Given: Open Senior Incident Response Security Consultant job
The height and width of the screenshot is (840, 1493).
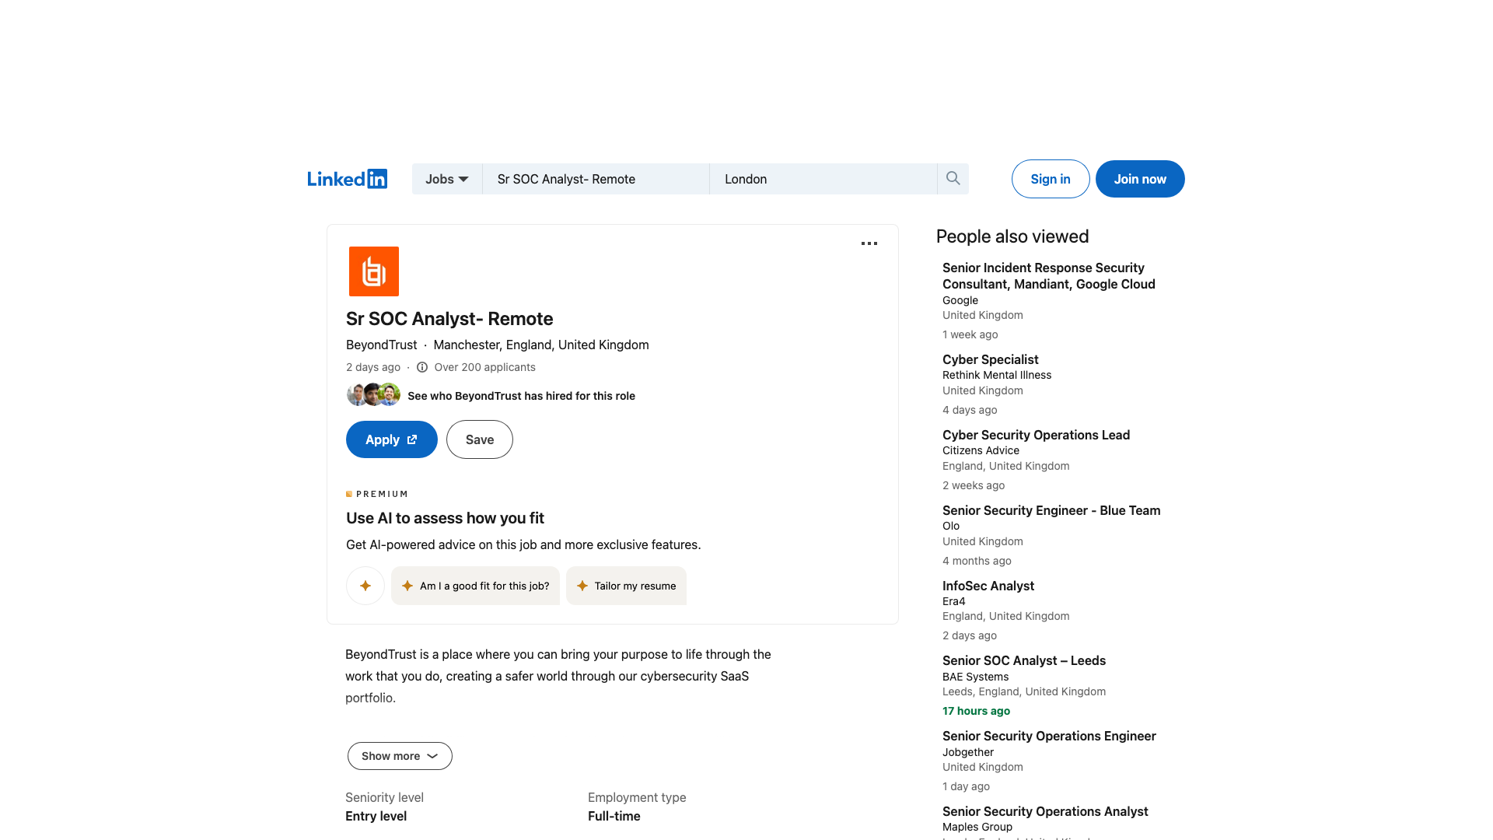Looking at the screenshot, I should coord(1049,276).
